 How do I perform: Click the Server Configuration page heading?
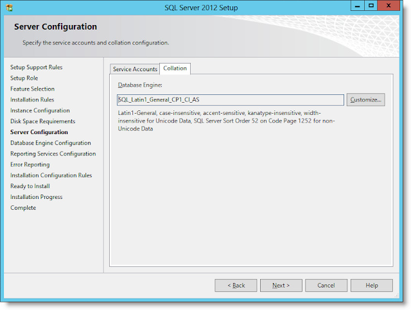56,27
